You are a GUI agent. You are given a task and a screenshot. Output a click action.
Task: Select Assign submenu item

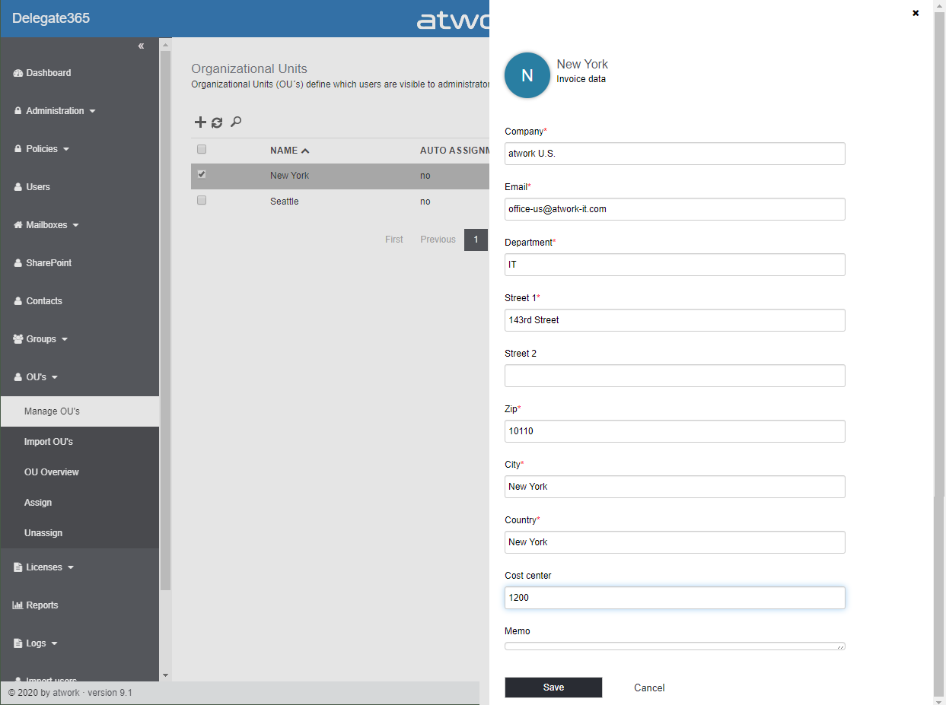tap(80, 503)
